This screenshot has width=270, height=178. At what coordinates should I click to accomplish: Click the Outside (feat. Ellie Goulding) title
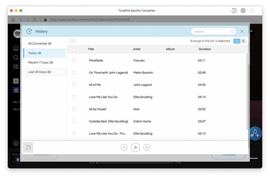point(108,121)
